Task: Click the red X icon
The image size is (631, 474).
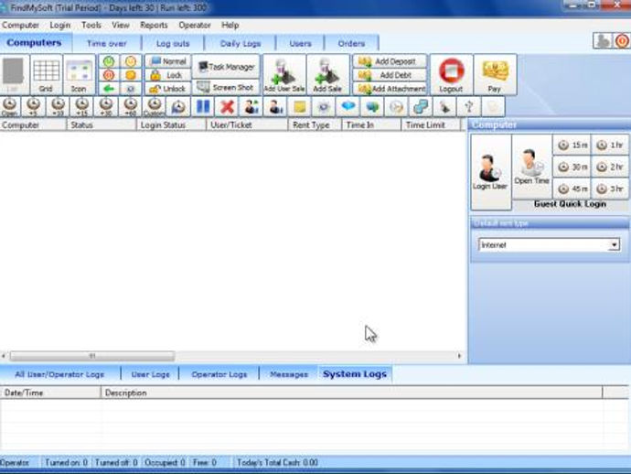Action: pos(227,107)
